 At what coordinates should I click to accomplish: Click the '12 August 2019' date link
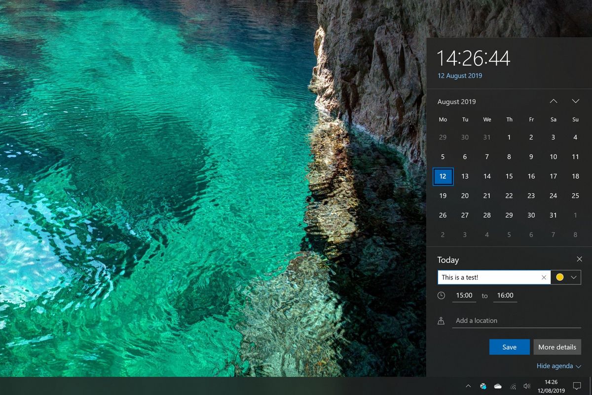click(459, 76)
